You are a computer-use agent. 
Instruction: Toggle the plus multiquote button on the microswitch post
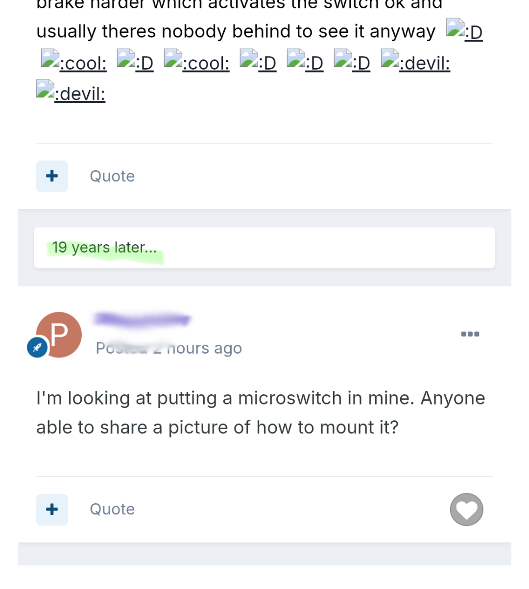(x=52, y=510)
